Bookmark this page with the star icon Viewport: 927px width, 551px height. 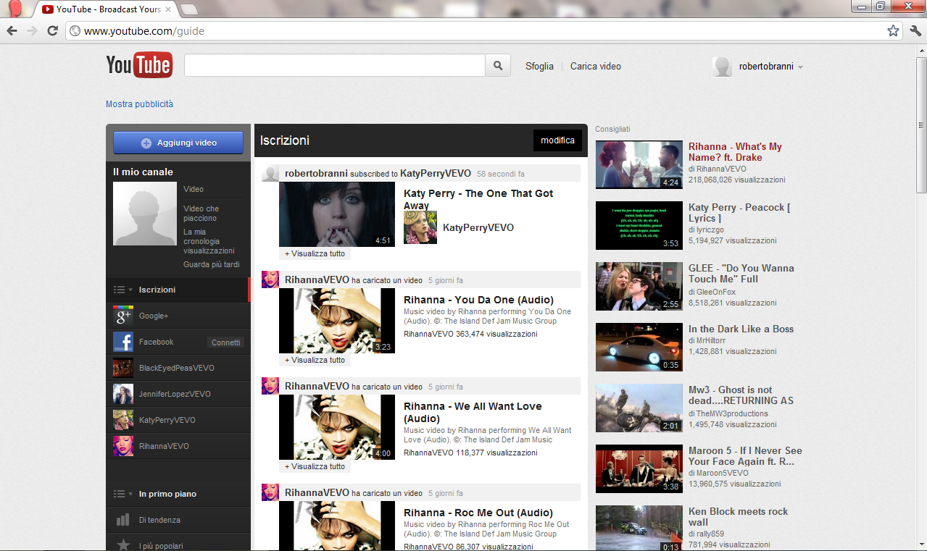pyautogui.click(x=893, y=30)
